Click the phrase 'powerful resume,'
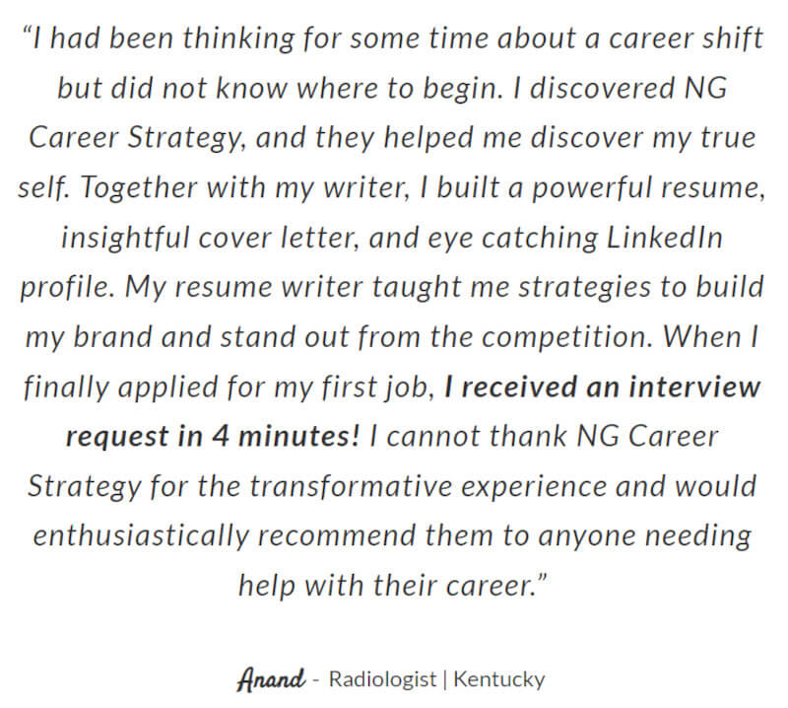Image resolution: width=788 pixels, height=708 pixels. pos(648,187)
